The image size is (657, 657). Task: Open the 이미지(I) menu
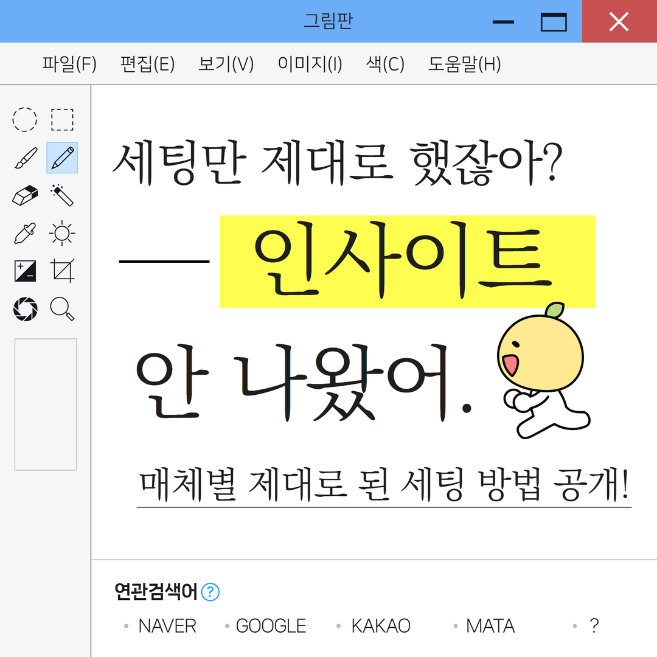[x=310, y=64]
